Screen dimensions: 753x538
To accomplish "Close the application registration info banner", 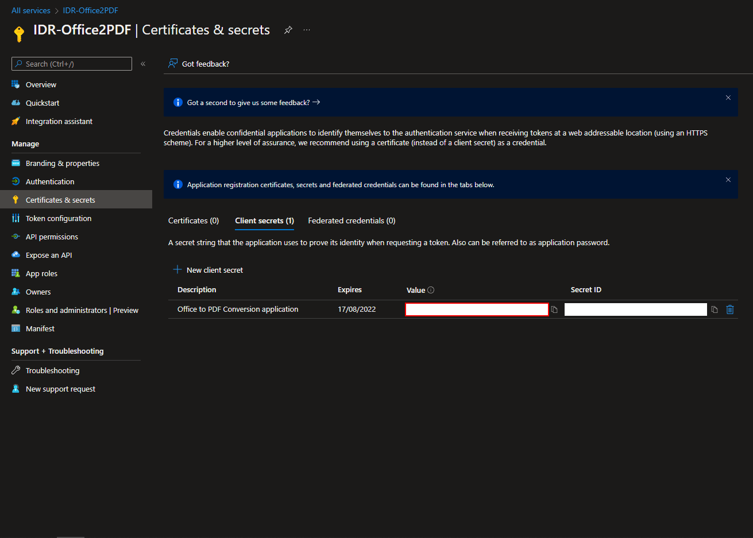I will 728,180.
